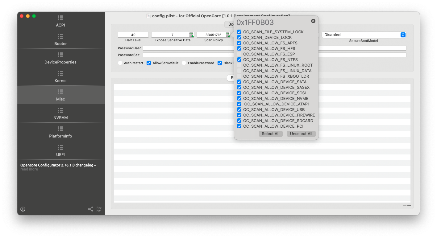Switch to the Kernel sidebar section
Viewport: 437px width, 238px height.
coord(60,76)
